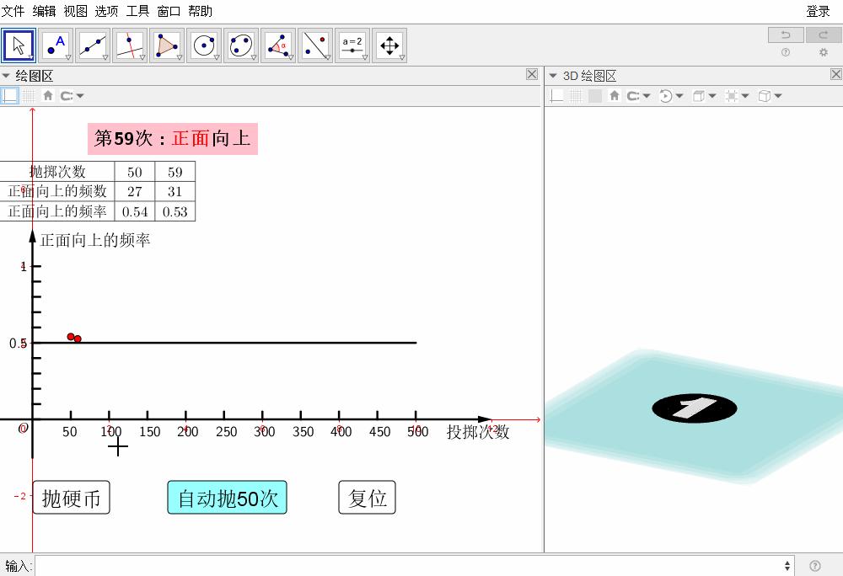Toggle grid in 绘图区 style bar
This screenshot has width=843, height=576.
(x=29, y=95)
